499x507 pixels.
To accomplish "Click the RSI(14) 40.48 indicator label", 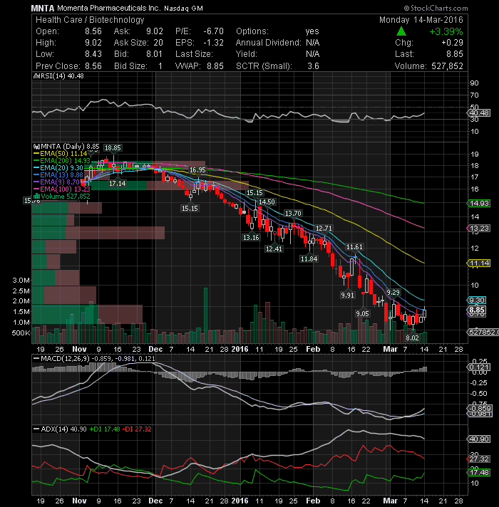I will (62, 76).
